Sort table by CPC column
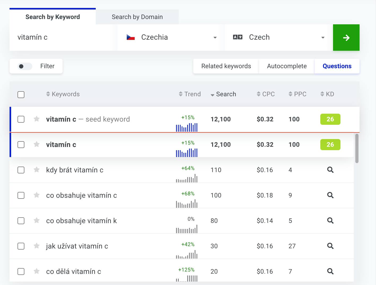Image resolution: width=376 pixels, height=285 pixels. 266,94
